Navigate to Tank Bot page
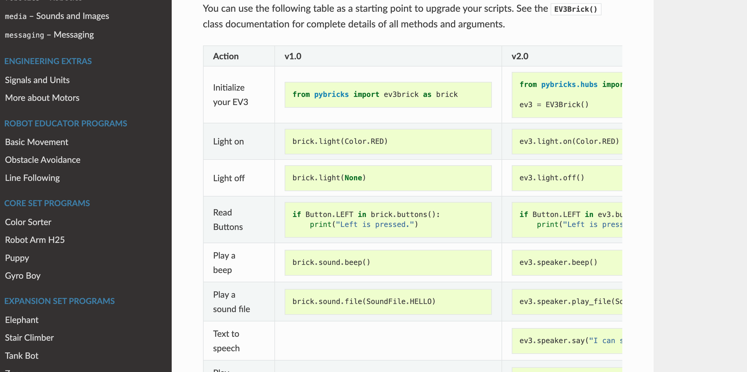Image resolution: width=747 pixels, height=372 pixels. point(22,356)
